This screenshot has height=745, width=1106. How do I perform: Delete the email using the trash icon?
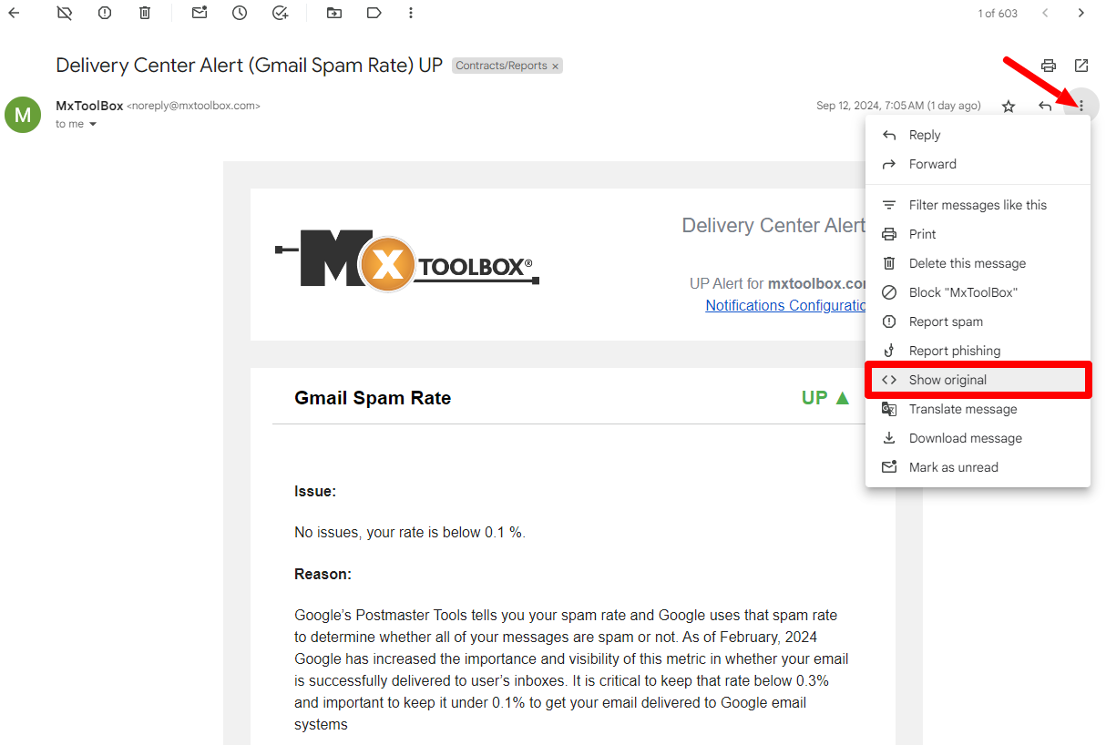tap(145, 13)
